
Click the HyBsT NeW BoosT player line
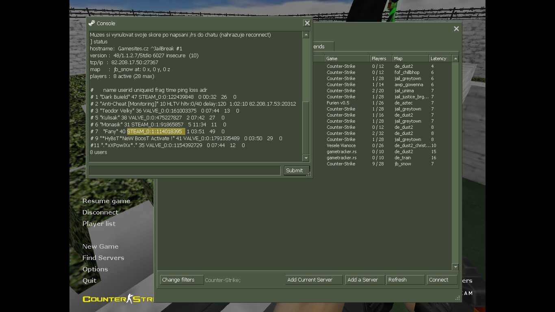186,139
